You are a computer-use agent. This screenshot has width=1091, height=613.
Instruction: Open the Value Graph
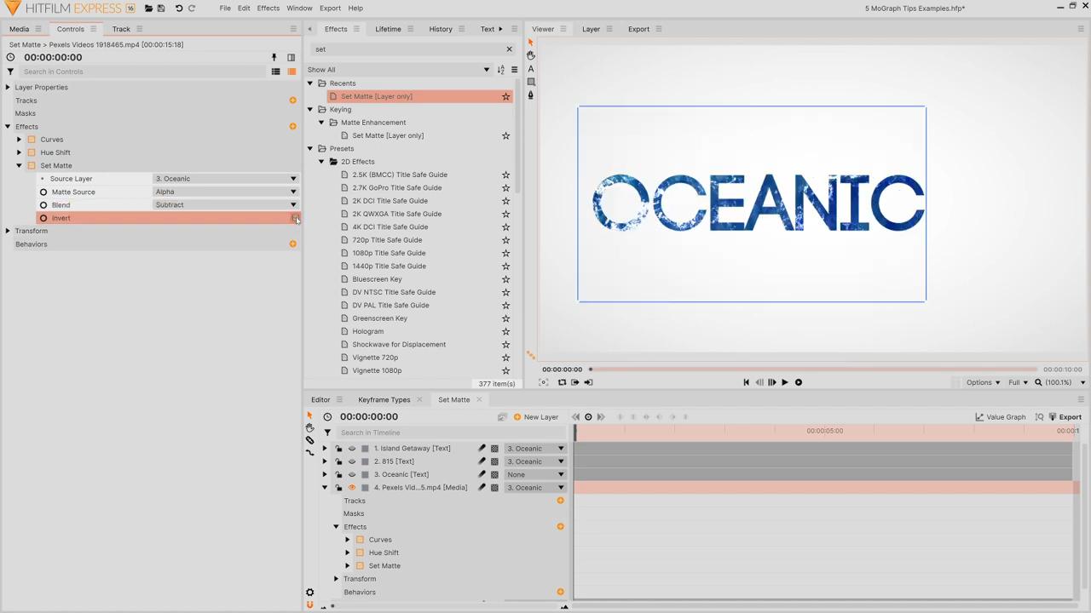point(1001,417)
